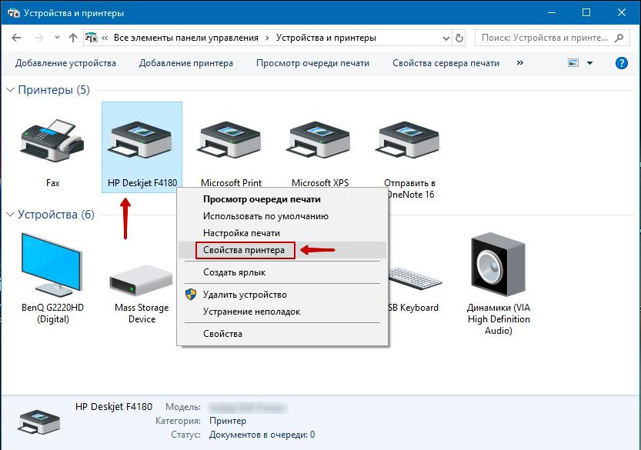641x450 pixels.
Task: Select the BenQ G2220HD monitor device
Action: coord(52,265)
